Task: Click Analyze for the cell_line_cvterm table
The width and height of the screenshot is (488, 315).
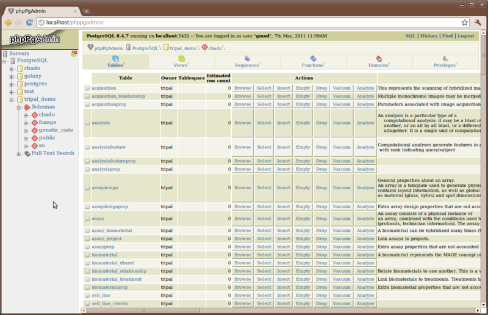Action: pyautogui.click(x=365, y=303)
